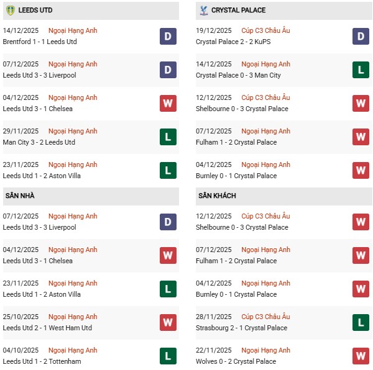Click the Leeds Utd club crest icon
The height and width of the screenshot is (370, 373).
pos(10,11)
